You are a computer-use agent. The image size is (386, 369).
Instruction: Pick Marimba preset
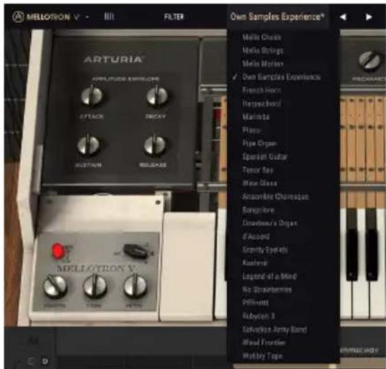pos(256,117)
